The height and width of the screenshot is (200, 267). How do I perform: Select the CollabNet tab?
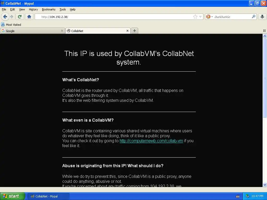[98, 31]
